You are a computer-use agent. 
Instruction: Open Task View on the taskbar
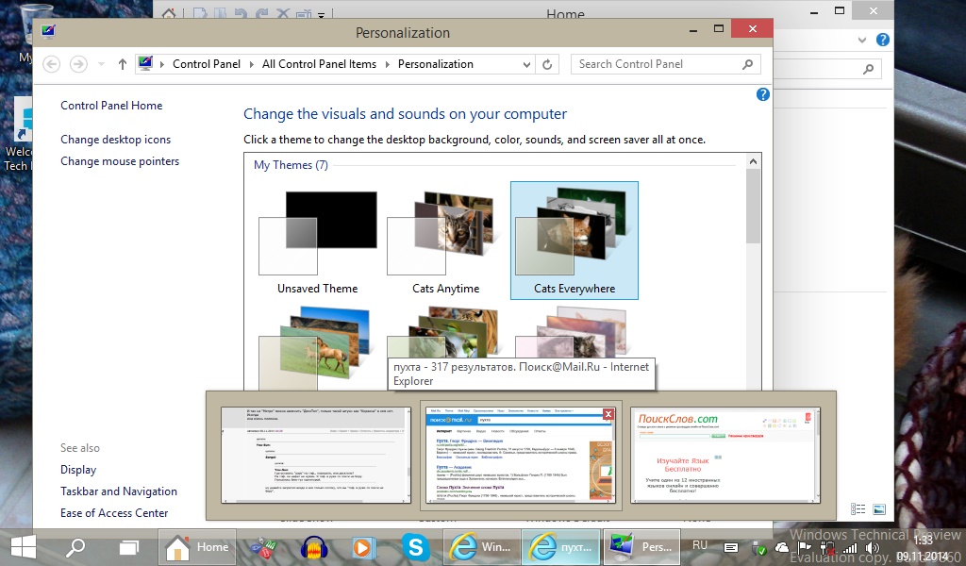tap(128, 547)
